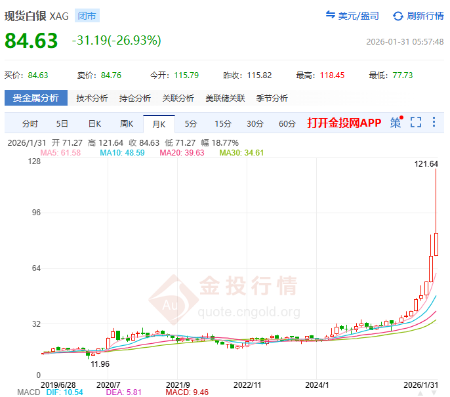Viewport: 450px width, 397px height.
Task: Show the 5分 five-minute chart
Action: (x=190, y=123)
